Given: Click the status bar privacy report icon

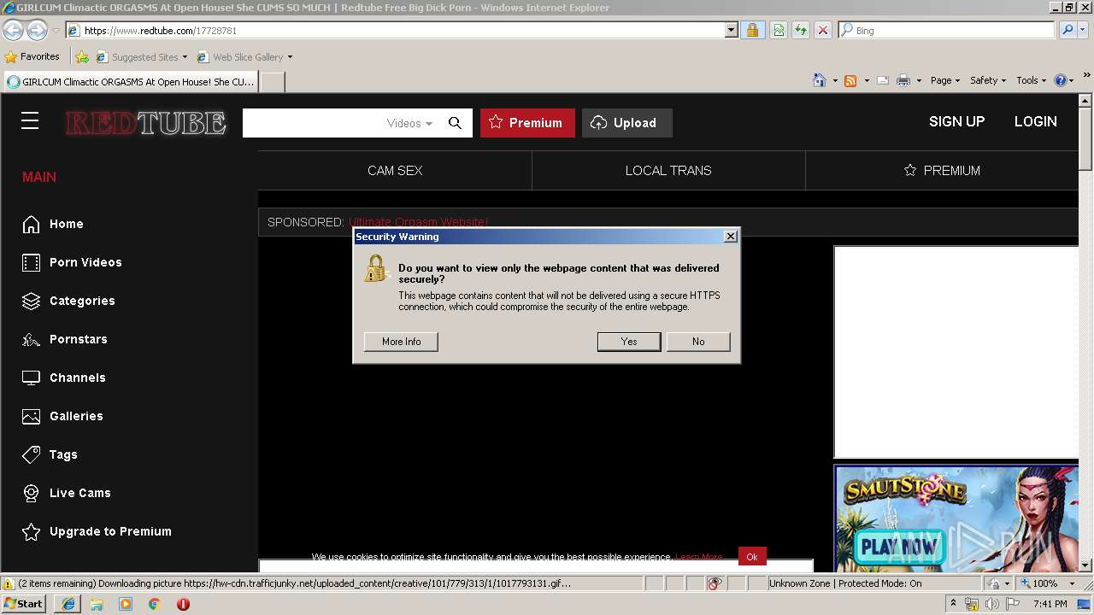Looking at the screenshot, I should (x=715, y=583).
